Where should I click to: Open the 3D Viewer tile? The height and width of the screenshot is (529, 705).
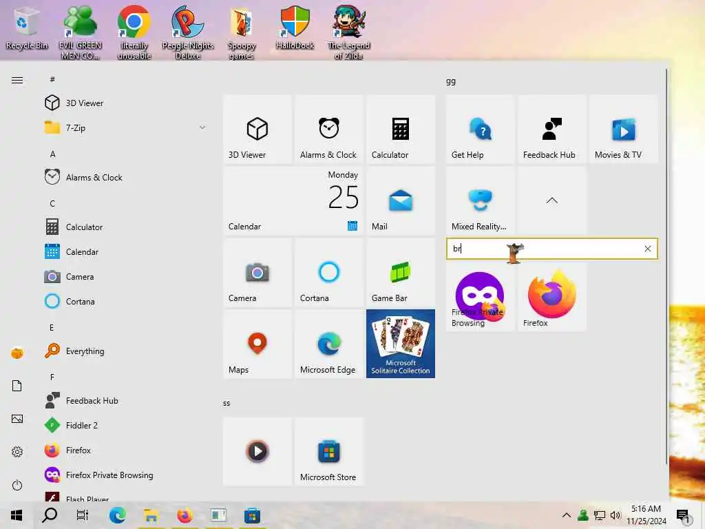click(257, 129)
